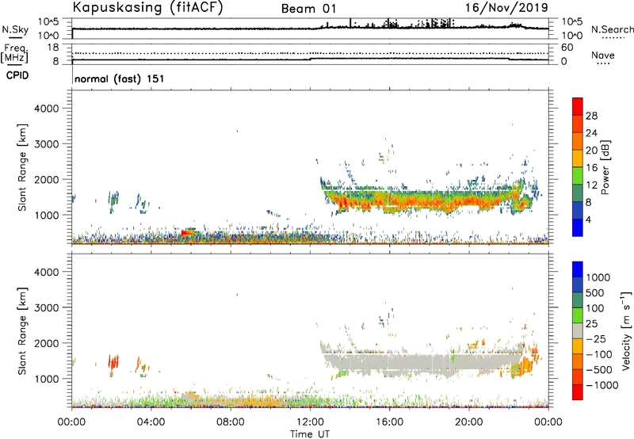Click the 'Slant Range [km]' label of the power panel
This screenshot has height=439, width=634.
tap(22, 167)
